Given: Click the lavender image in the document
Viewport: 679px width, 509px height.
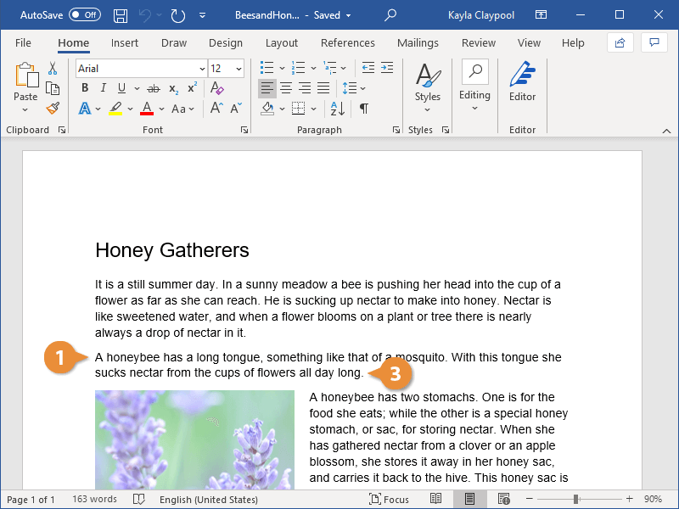Looking at the screenshot, I should click(194, 439).
